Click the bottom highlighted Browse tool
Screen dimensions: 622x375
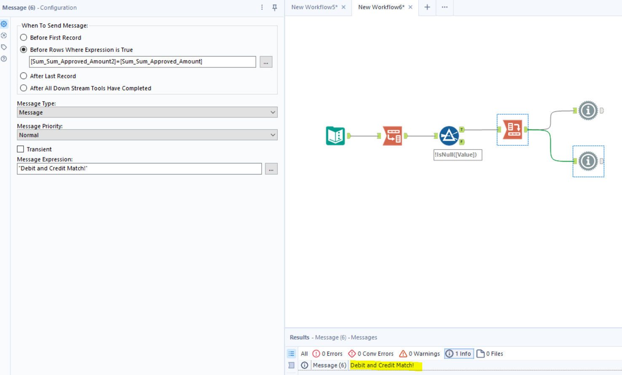coord(588,161)
